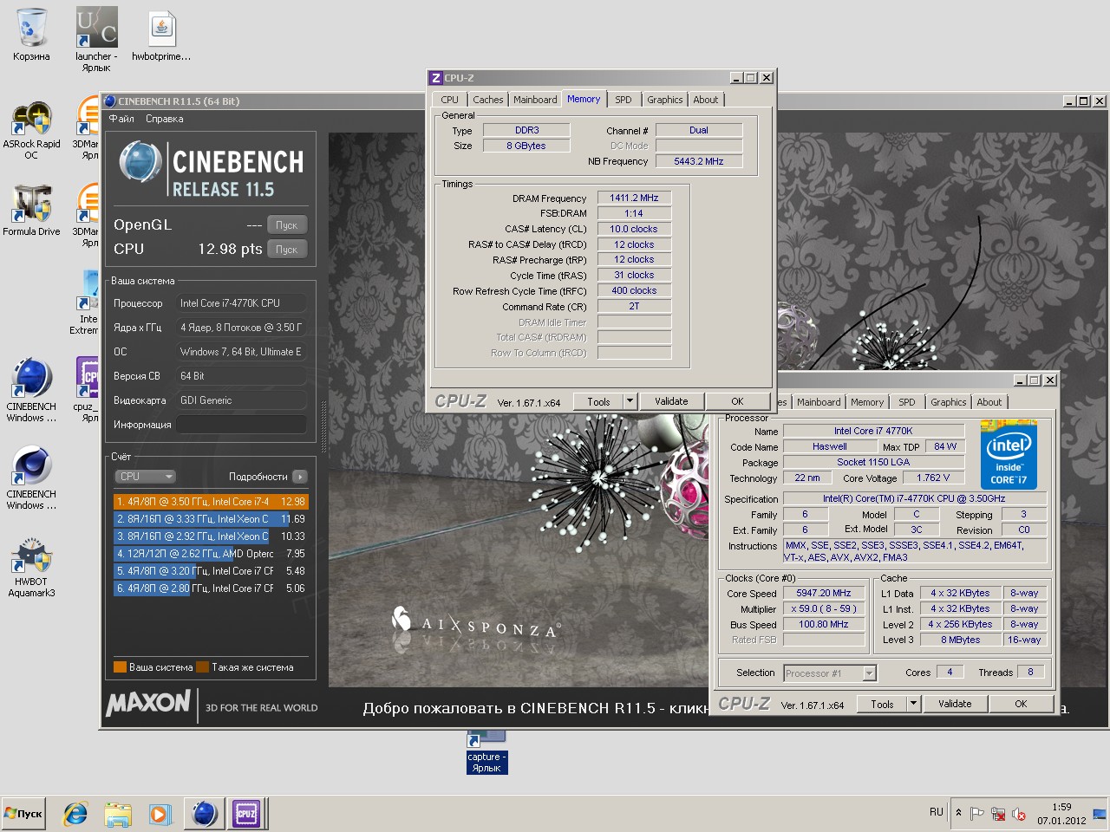This screenshot has height=832, width=1110.
Task: Open lower CINEBENCH Windows desktop shortcut
Action: point(31,478)
